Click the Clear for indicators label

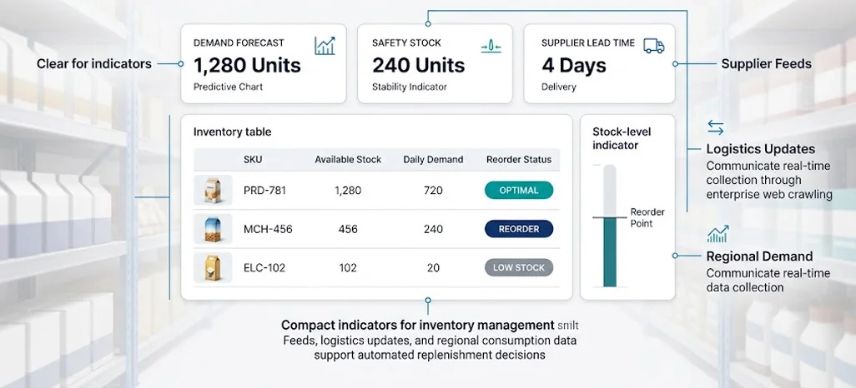click(94, 64)
